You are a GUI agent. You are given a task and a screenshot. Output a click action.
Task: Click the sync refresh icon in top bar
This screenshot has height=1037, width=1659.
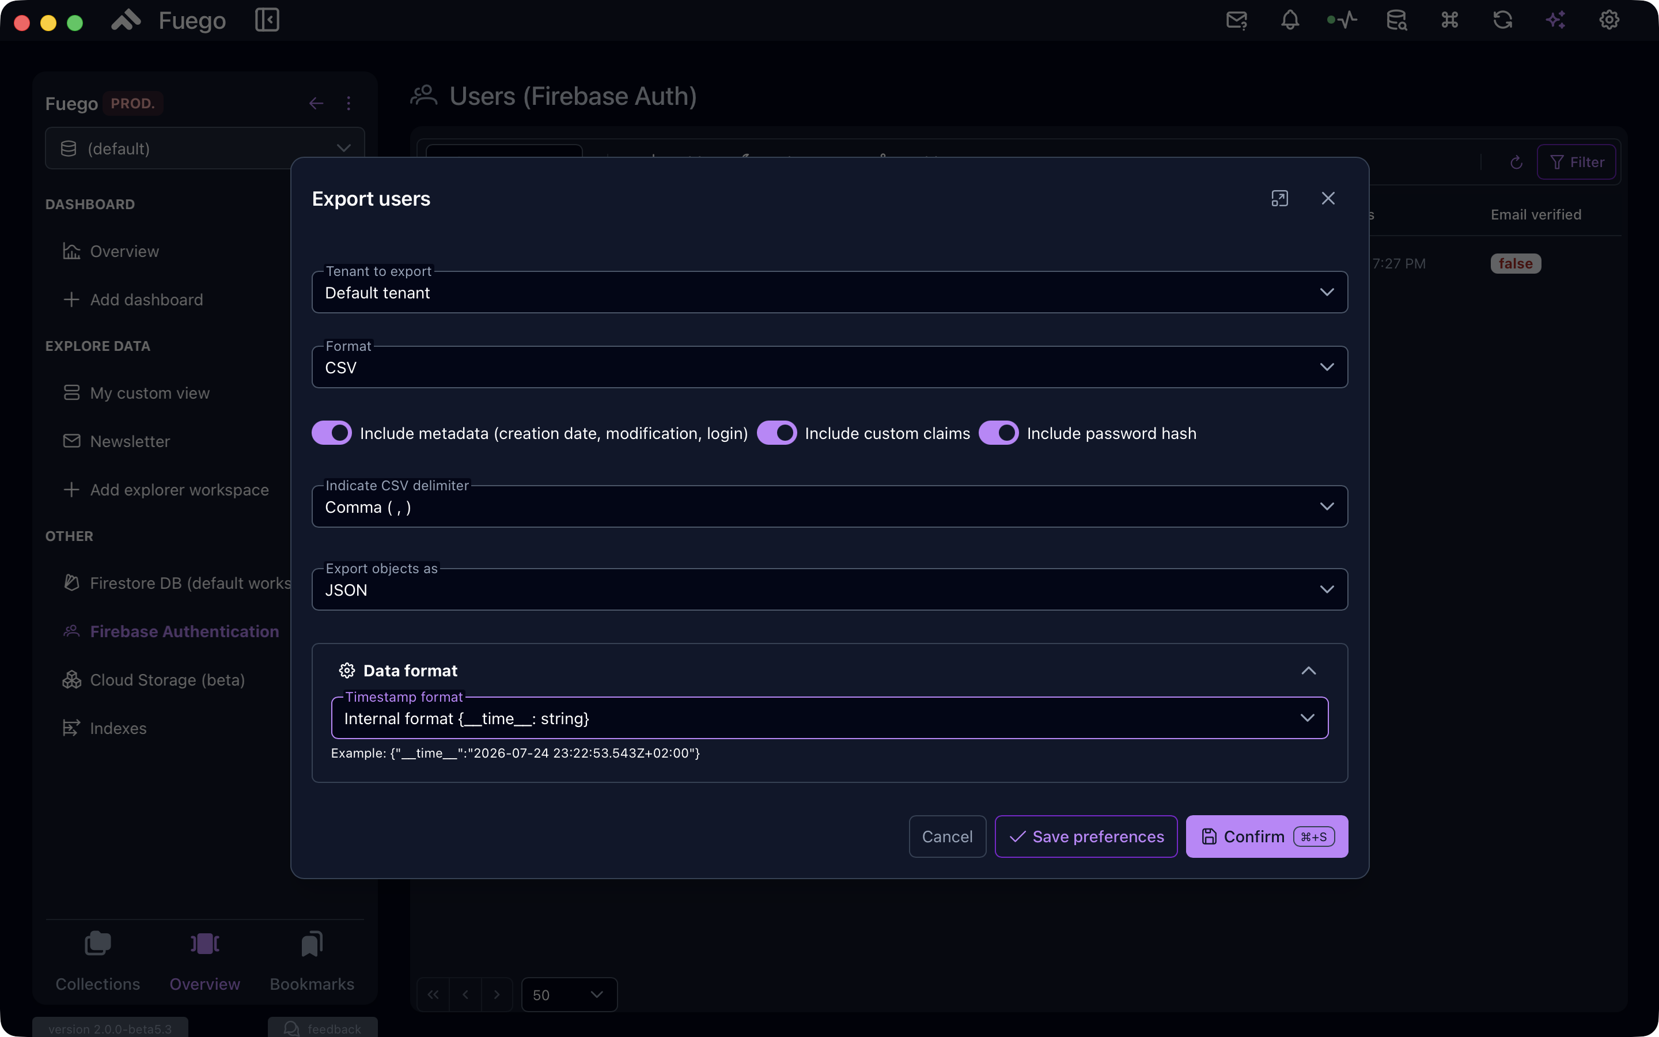click(x=1503, y=20)
